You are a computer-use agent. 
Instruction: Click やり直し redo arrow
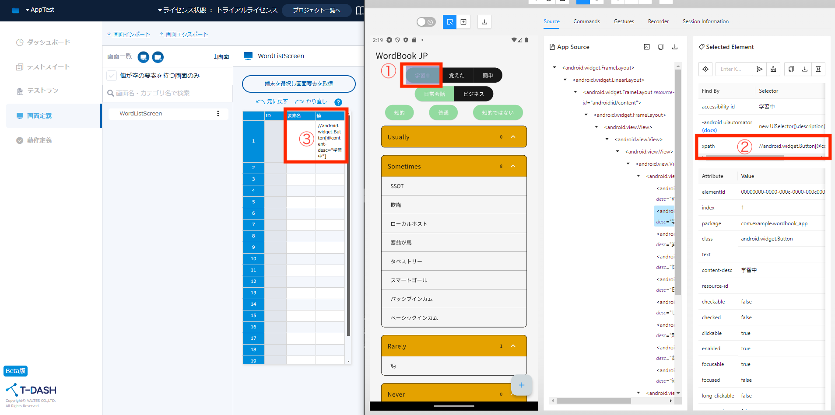click(299, 101)
